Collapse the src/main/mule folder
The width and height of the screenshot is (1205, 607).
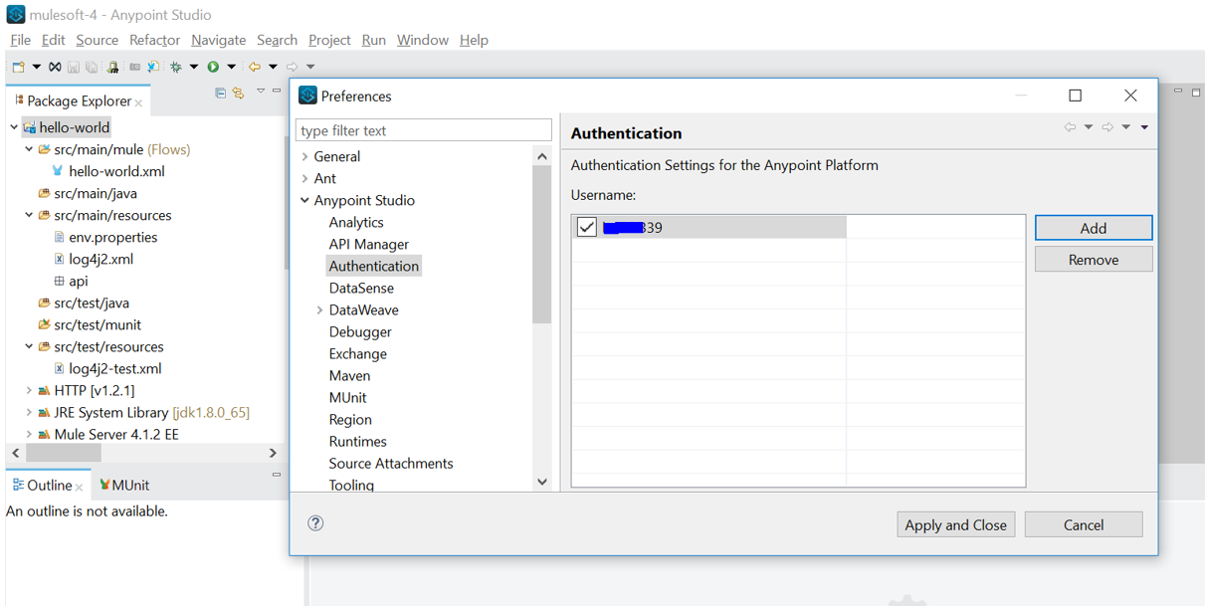[x=29, y=149]
